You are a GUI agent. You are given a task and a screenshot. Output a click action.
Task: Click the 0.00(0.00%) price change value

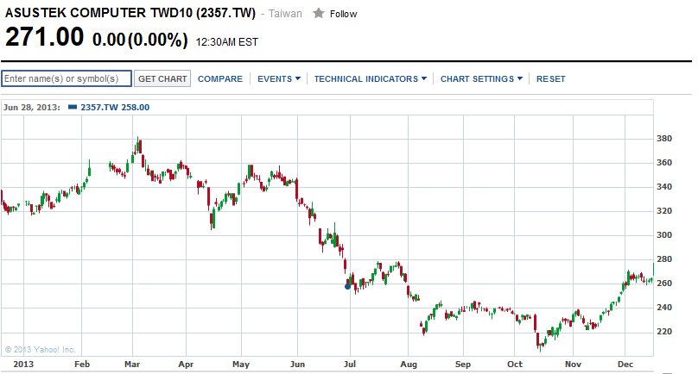tap(140, 40)
